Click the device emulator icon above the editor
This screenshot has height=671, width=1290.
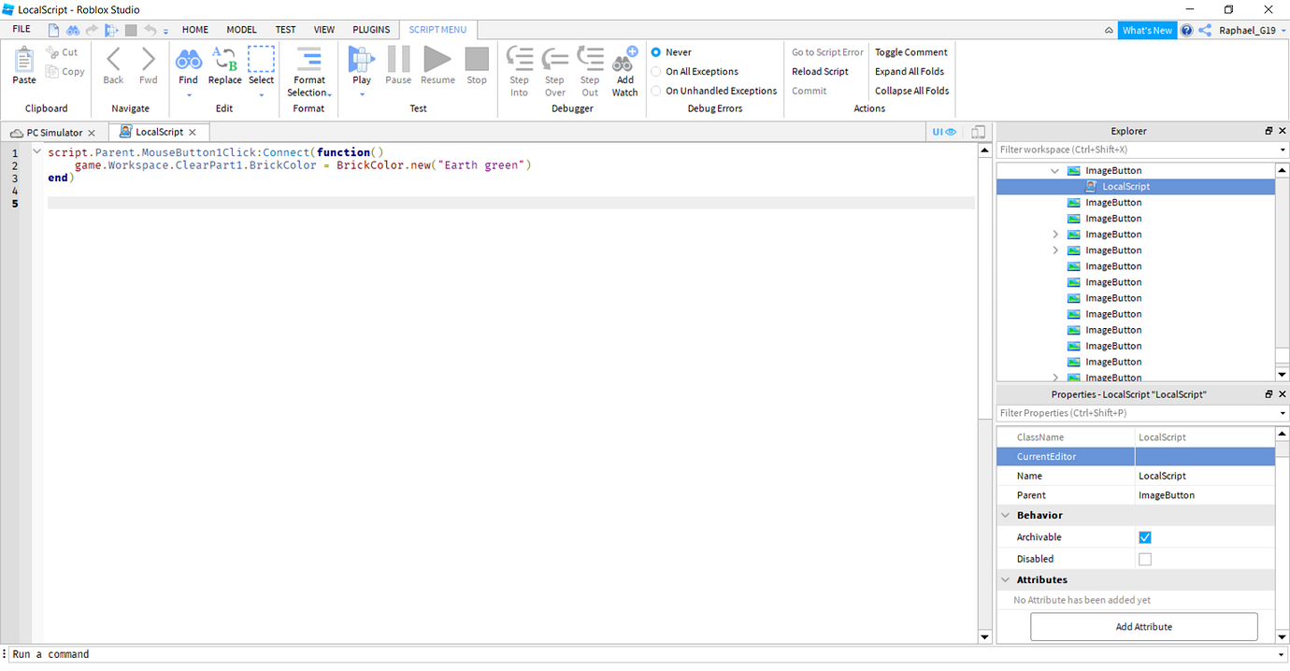(x=979, y=133)
